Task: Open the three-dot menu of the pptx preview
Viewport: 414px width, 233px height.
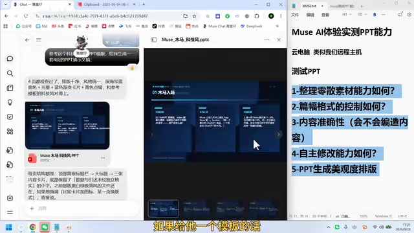Action: click(x=267, y=39)
